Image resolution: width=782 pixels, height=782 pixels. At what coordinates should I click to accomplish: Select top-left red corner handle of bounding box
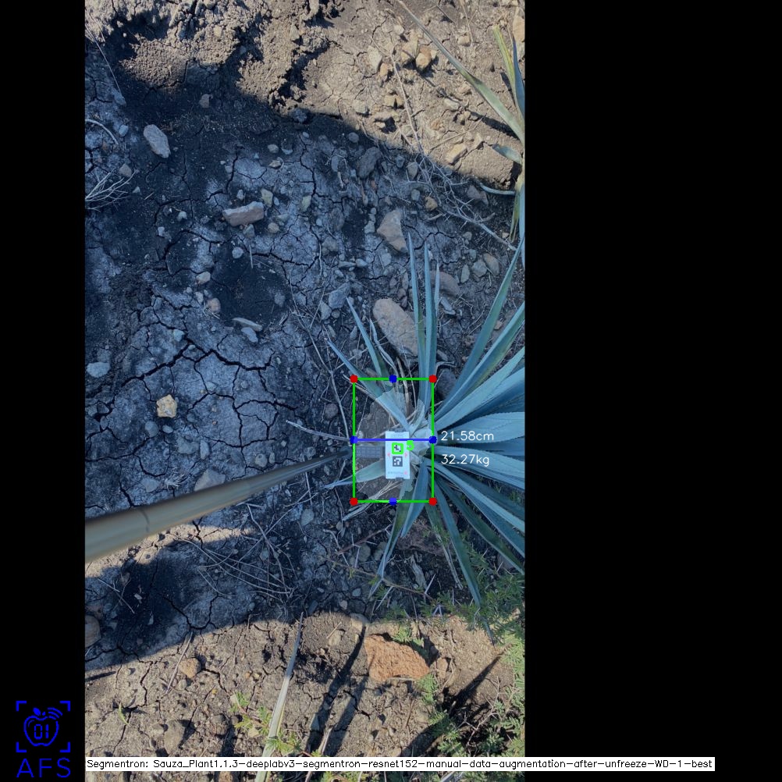tap(354, 379)
